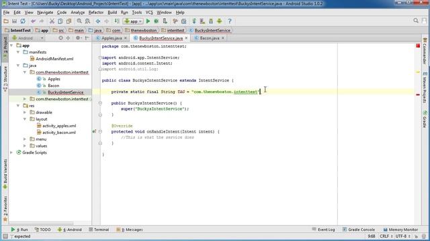Click Collapse All in project panel
Viewport: 430px width, 241px height.
click(68, 38)
